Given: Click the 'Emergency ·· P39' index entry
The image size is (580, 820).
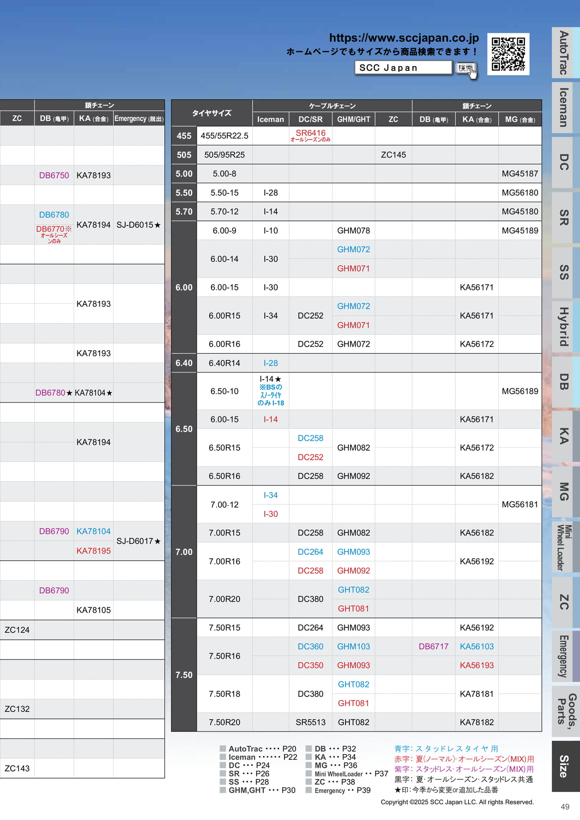Looking at the screenshot, I should coord(338,791).
